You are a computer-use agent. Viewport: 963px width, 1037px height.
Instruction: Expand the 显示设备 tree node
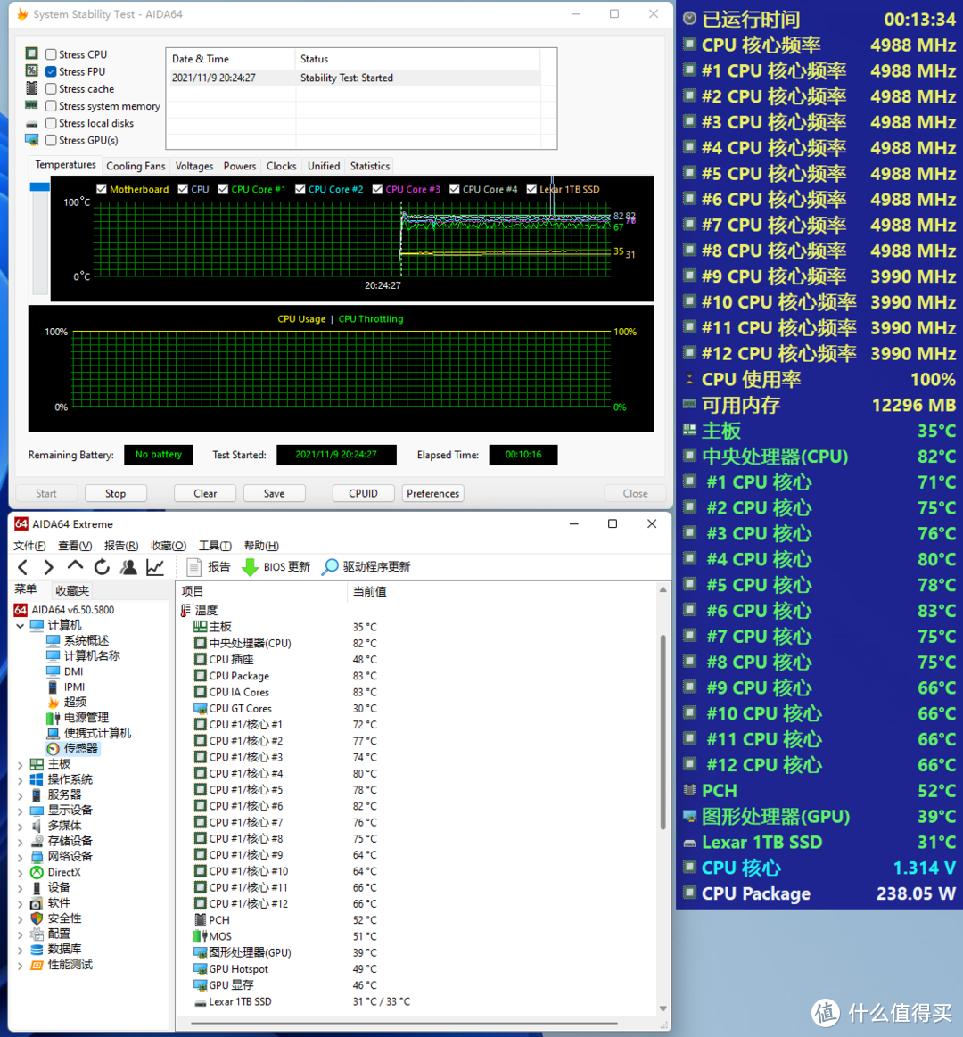click(21, 811)
